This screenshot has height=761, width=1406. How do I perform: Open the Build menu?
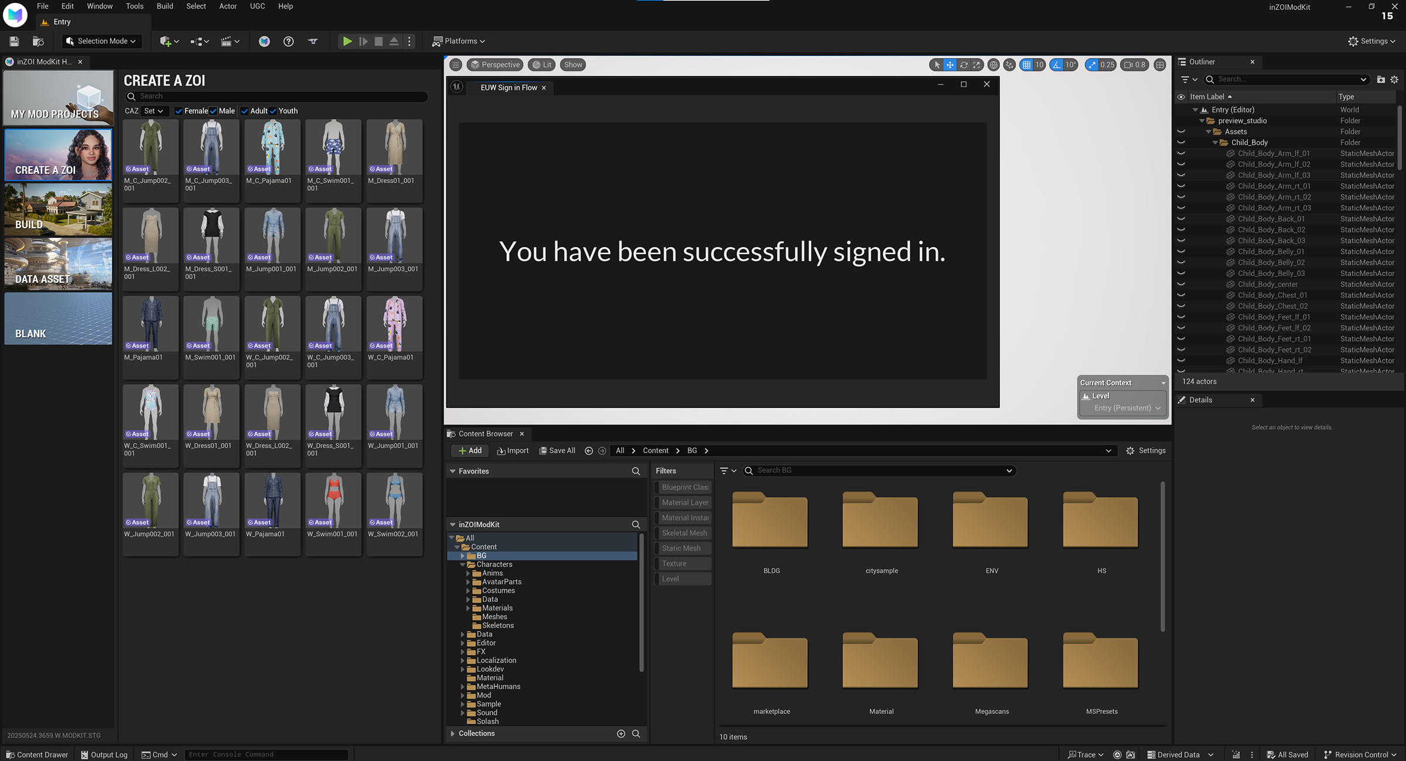pos(165,6)
